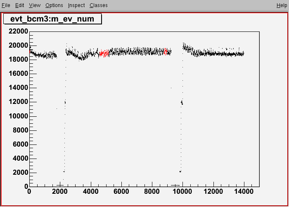Click y-axis label 20000
Viewport: 289px width, 207px height.
click(18, 46)
